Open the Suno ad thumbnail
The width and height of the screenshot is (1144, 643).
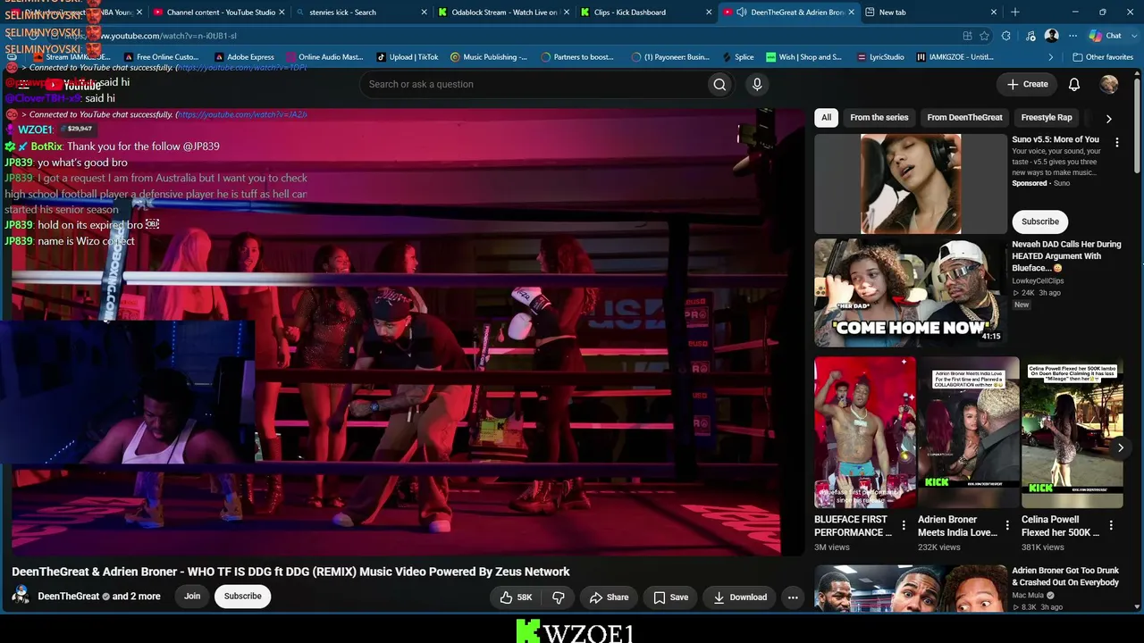pos(910,184)
